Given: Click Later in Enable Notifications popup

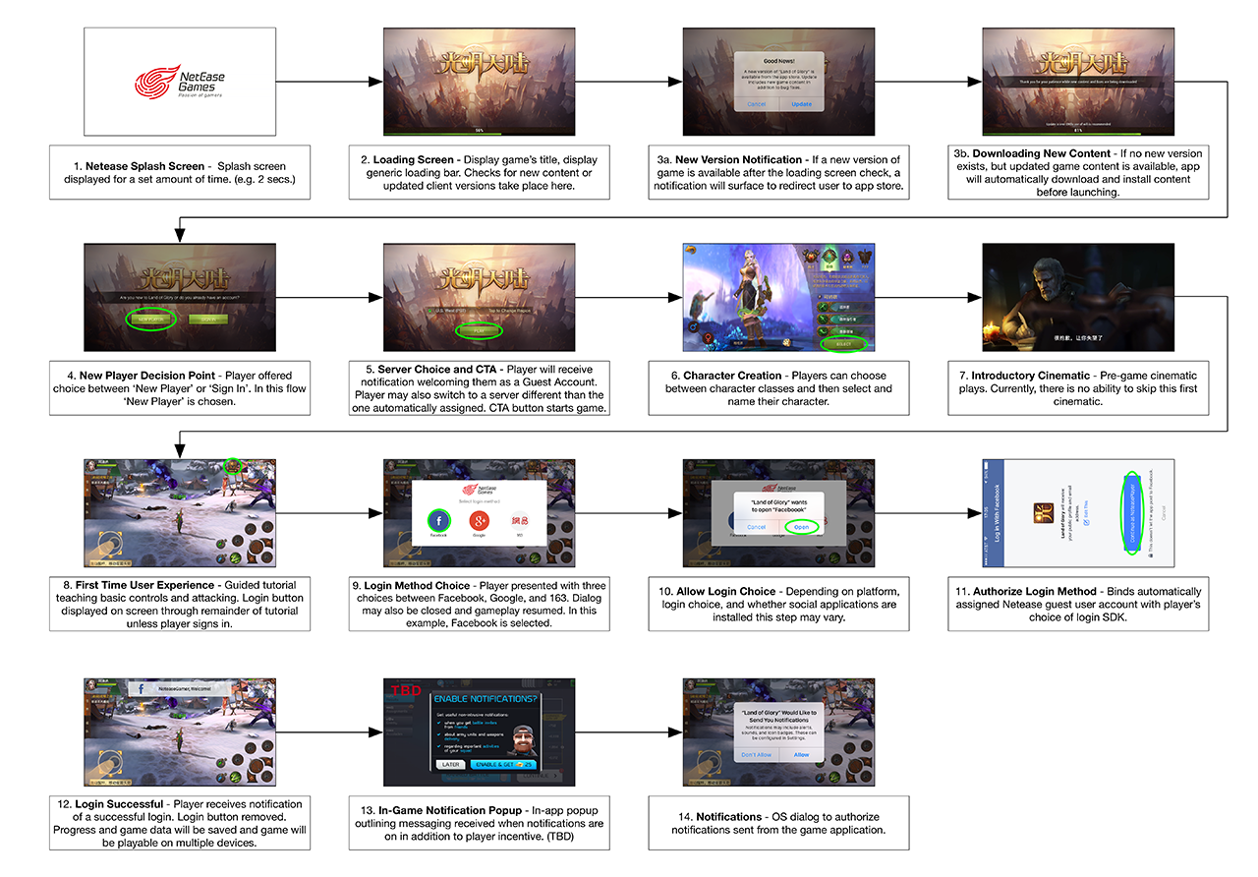Looking at the screenshot, I should click(x=450, y=764).
